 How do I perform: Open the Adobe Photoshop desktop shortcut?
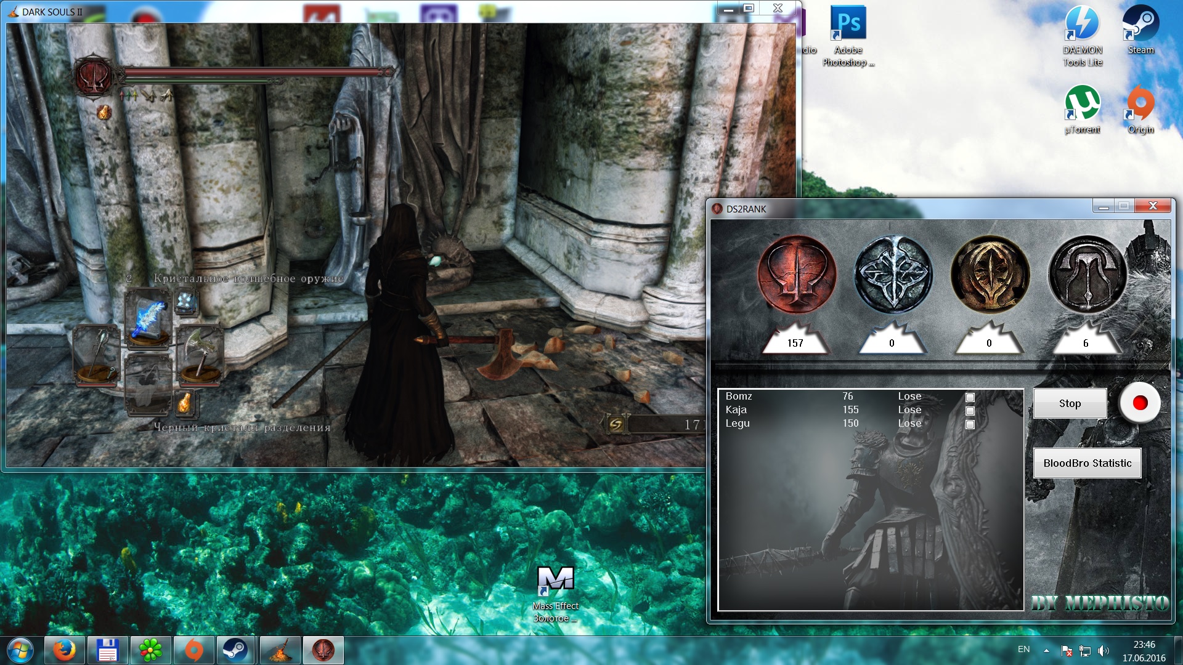click(848, 36)
